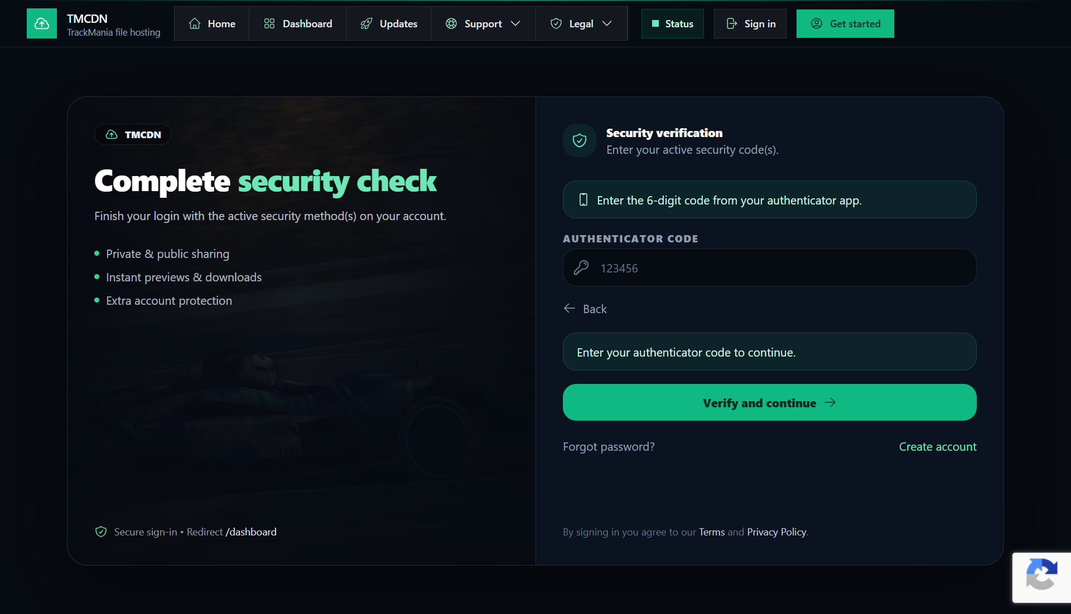The height and width of the screenshot is (614, 1071).
Task: Click the back arrow icon
Action: click(x=570, y=309)
